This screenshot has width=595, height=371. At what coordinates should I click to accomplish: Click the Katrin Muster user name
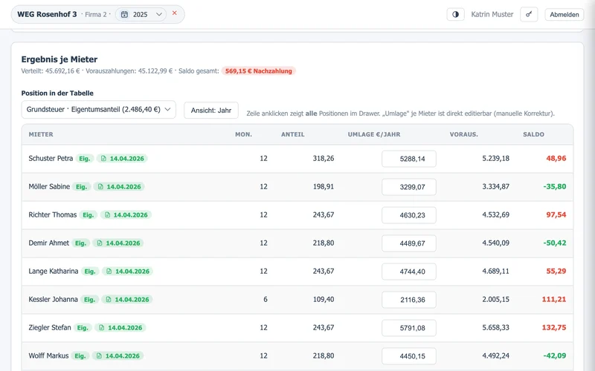[492, 14]
